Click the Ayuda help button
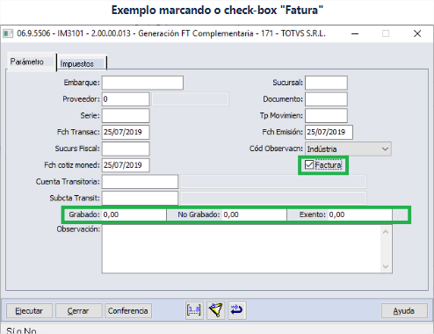This screenshot has height=334, width=434. click(x=404, y=310)
